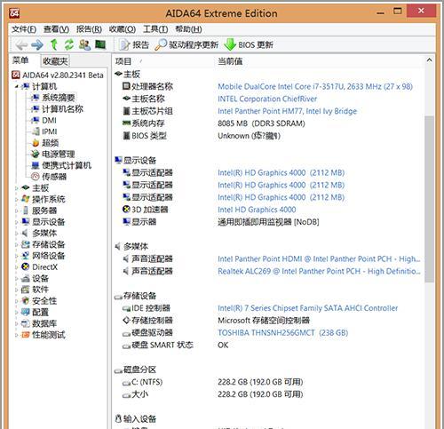The height and width of the screenshot is (429, 444).
Task: Click the scrollbar up arrow
Action: (429, 60)
